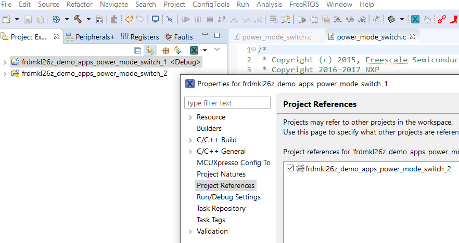
Task: Open the Window menu
Action: tap(339, 4)
